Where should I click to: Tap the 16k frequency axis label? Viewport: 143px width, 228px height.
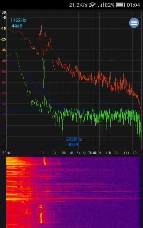126,153
